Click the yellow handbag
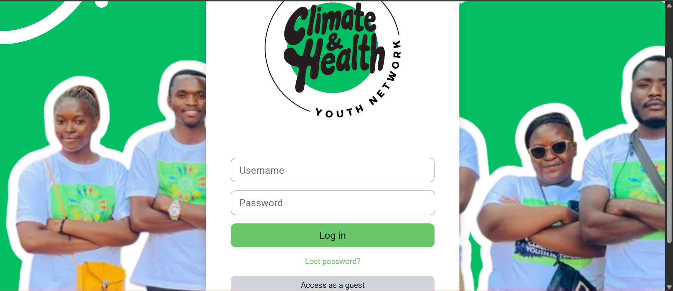Screen dimensions: 673x291 click(101, 277)
